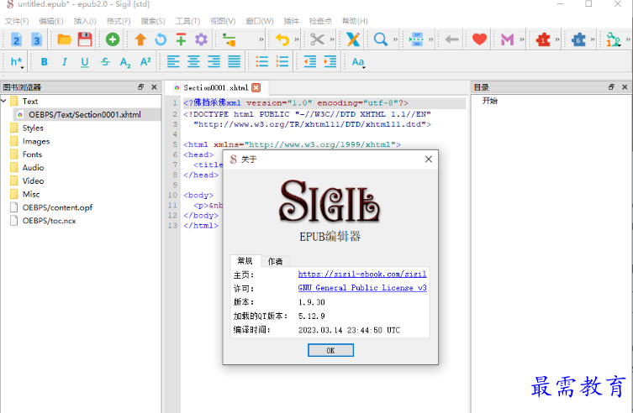
Task: Click the green Add file icon
Action: click(112, 39)
